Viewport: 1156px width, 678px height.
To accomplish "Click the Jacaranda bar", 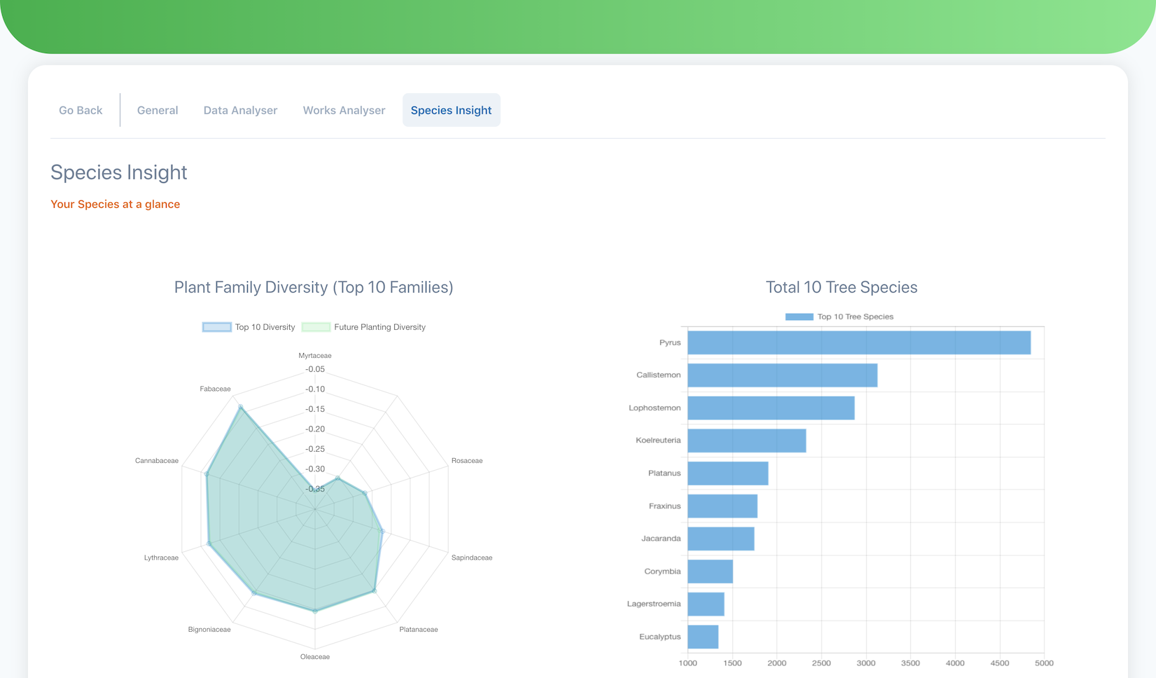I will 720,539.
